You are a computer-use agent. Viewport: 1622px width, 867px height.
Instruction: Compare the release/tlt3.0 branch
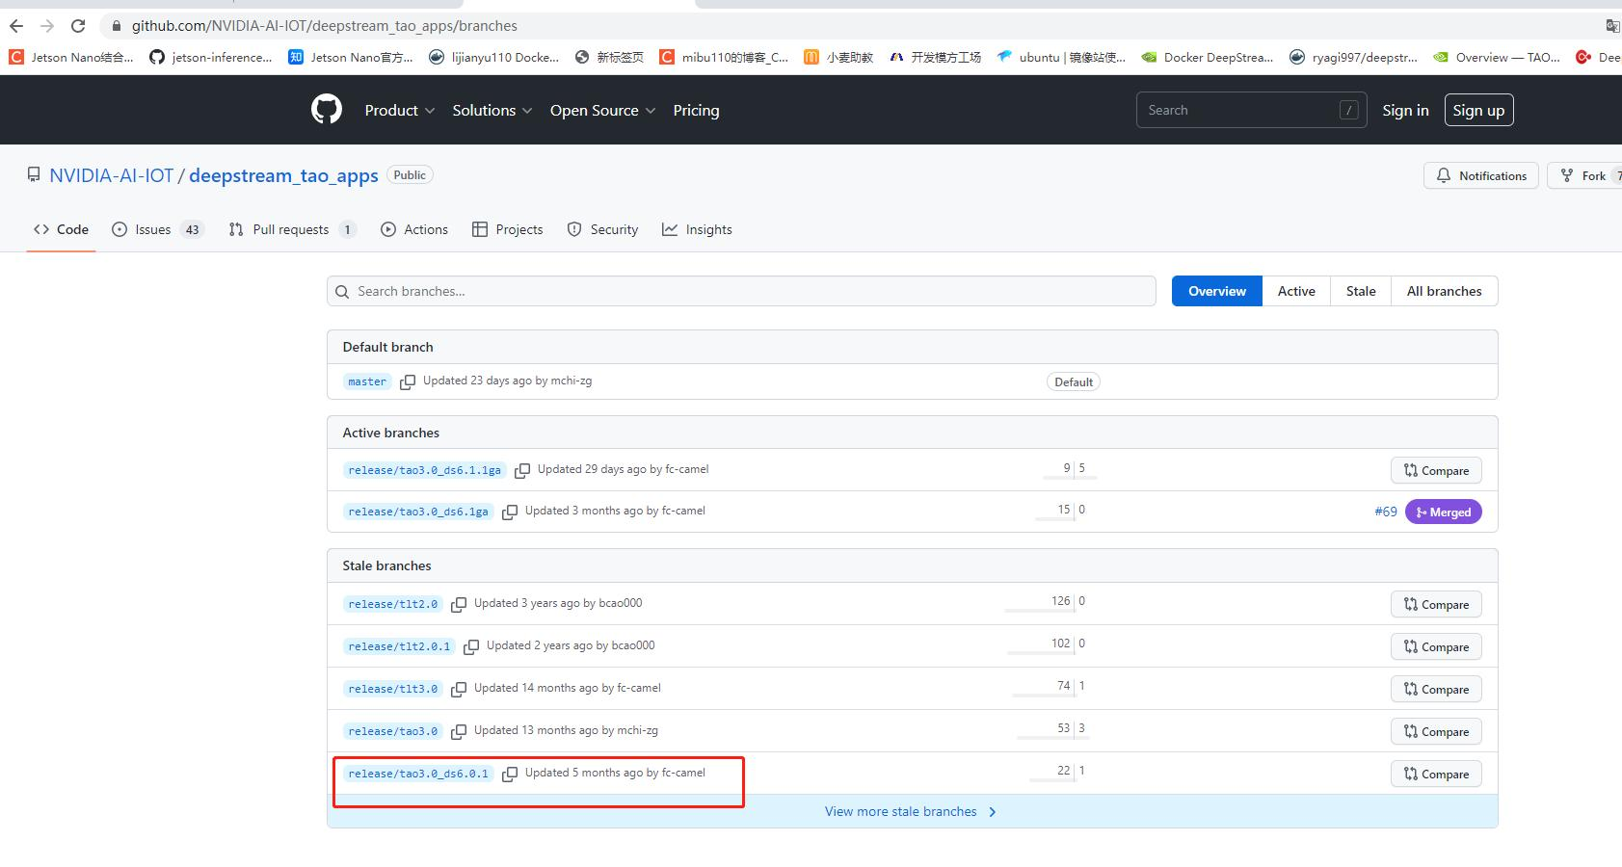[x=1436, y=689]
